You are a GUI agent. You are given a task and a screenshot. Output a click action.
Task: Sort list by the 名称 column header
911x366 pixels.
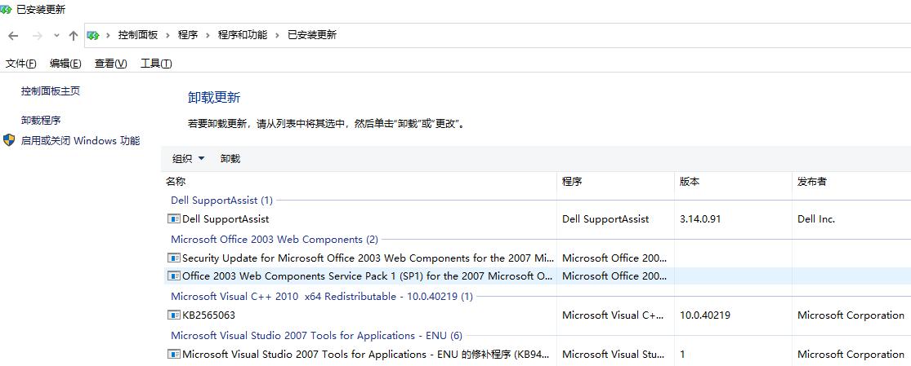point(176,182)
